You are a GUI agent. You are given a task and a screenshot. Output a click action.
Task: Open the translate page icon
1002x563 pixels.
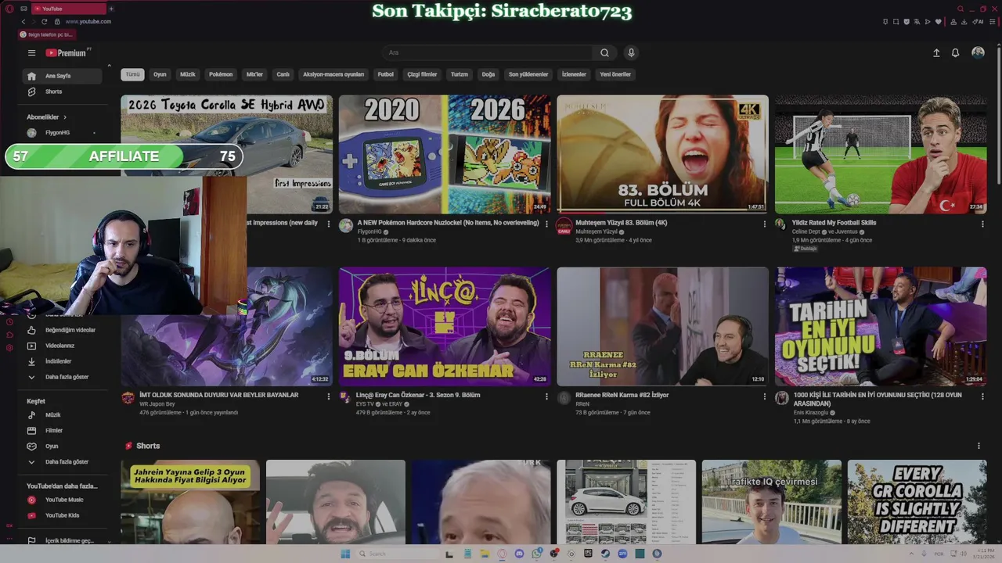917,21
